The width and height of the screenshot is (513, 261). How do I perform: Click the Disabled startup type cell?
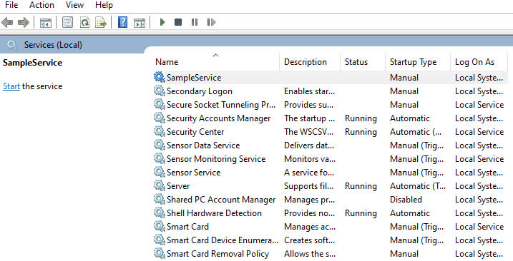406,200
